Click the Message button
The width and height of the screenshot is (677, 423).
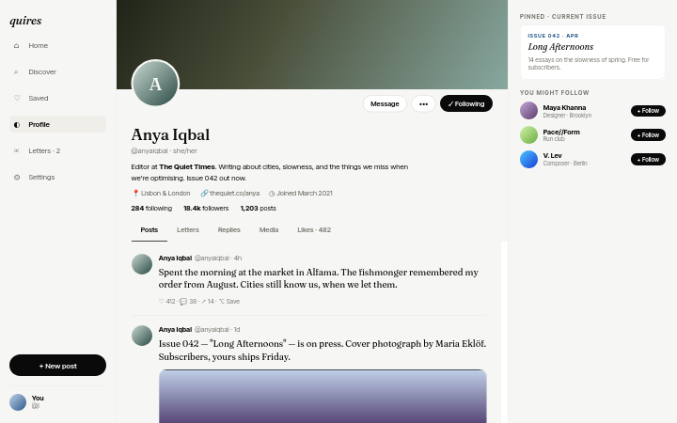pyautogui.click(x=385, y=103)
